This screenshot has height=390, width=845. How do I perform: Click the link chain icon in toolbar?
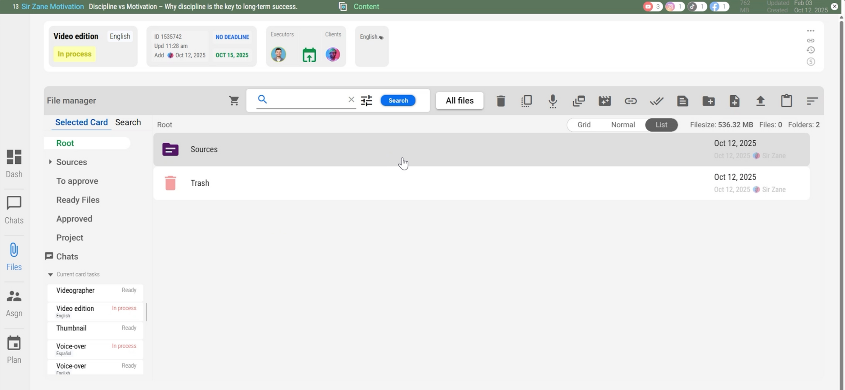pyautogui.click(x=630, y=101)
